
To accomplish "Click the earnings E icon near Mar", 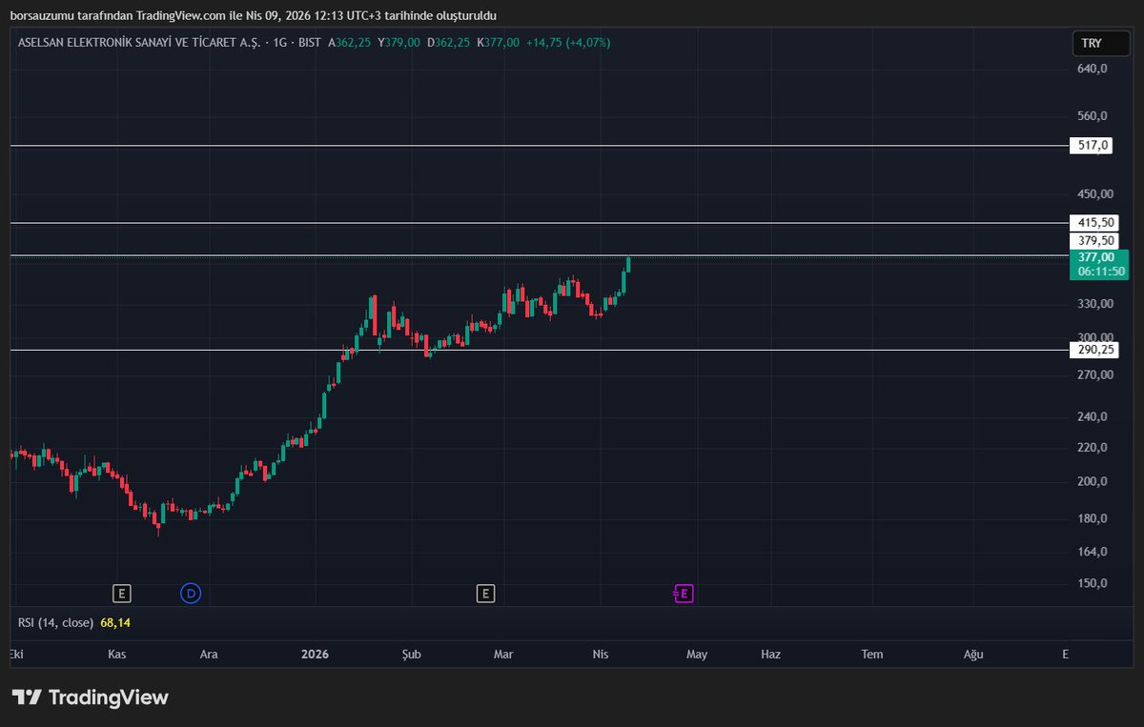I will point(485,594).
